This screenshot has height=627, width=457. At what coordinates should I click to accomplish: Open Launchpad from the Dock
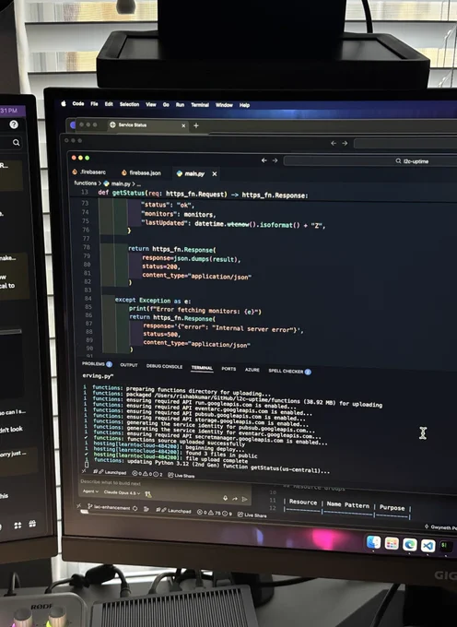click(392, 543)
